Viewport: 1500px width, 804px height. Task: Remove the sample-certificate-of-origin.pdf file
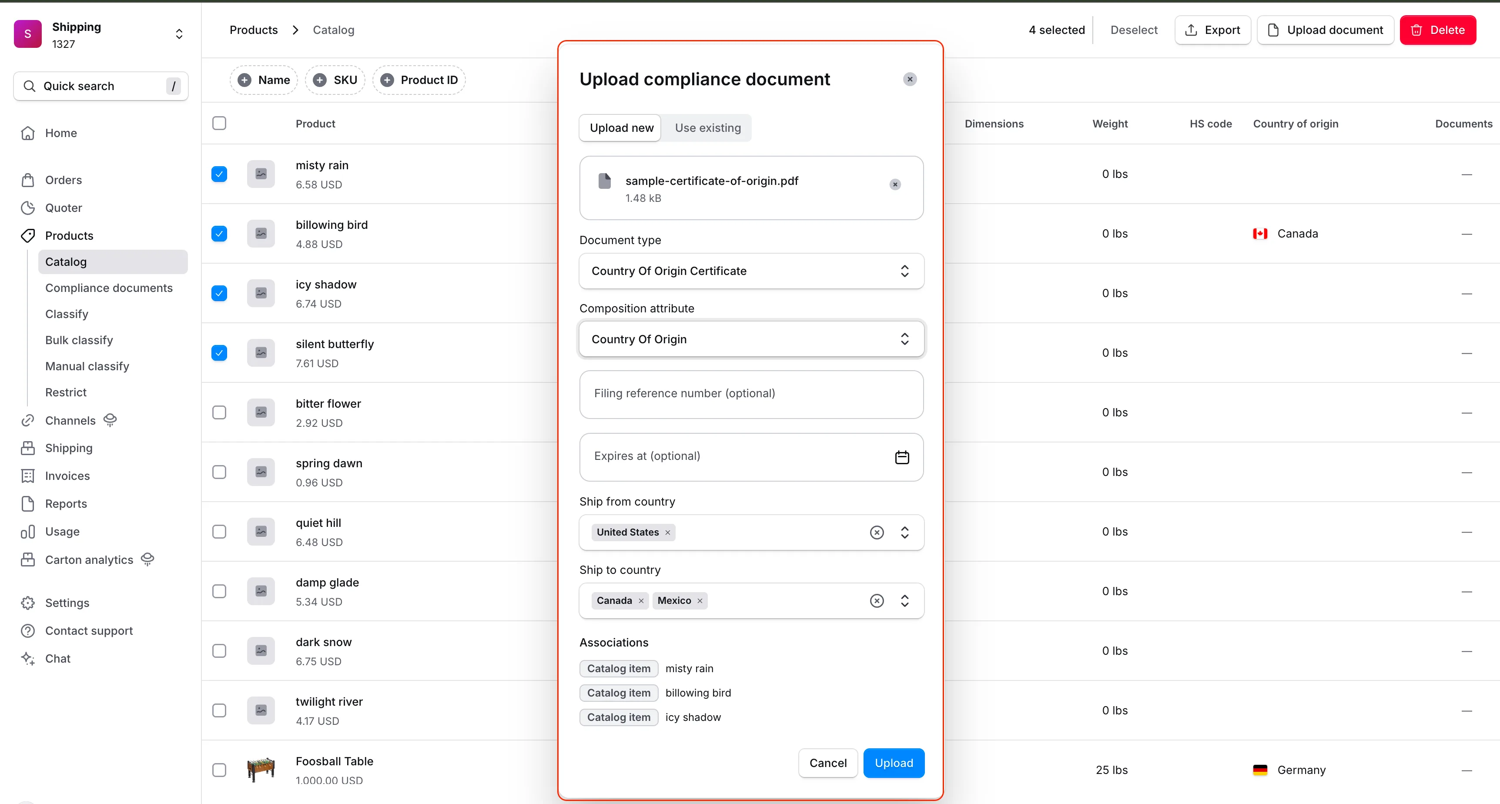pos(895,184)
